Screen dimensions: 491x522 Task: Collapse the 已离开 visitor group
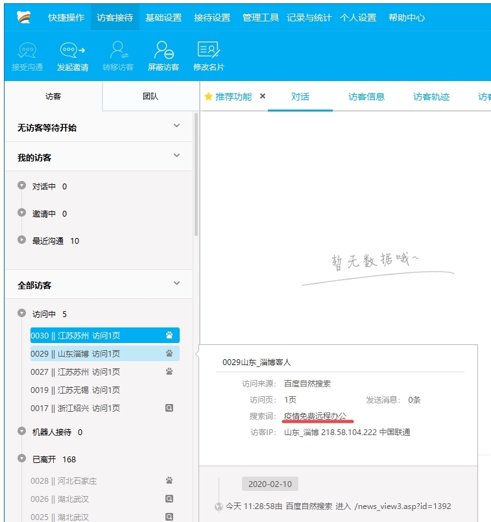22,459
